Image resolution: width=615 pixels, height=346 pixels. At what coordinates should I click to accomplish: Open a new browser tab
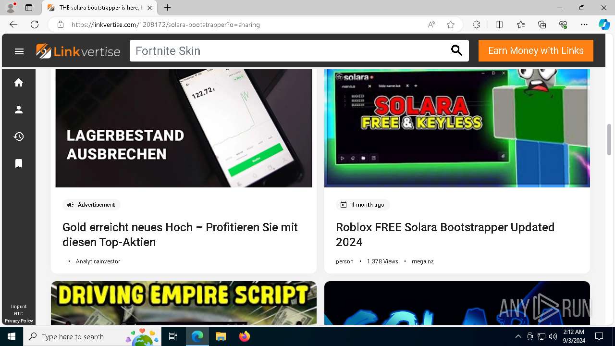point(167,8)
